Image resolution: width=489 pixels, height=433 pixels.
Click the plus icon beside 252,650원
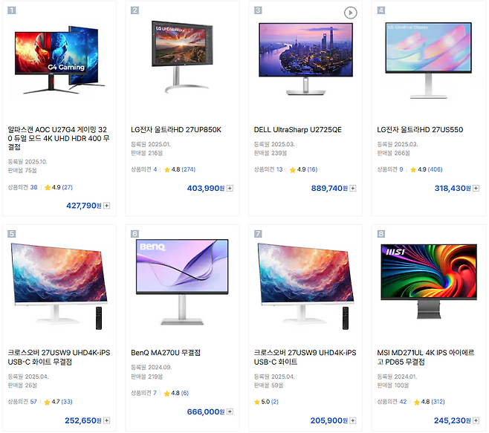(x=107, y=420)
